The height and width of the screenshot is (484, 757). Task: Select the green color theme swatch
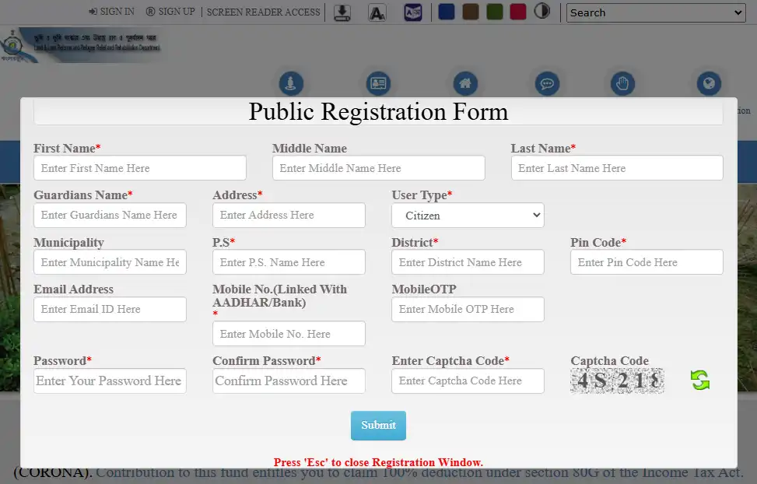(495, 12)
